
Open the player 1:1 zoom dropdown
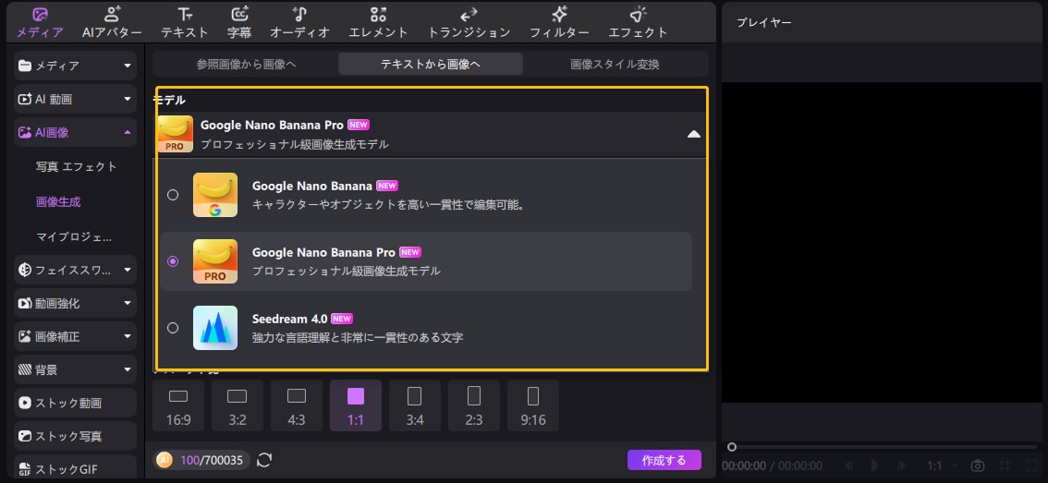[943, 465]
